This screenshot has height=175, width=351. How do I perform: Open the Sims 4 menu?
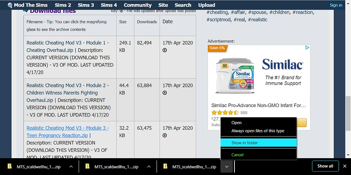tap(109, 5)
